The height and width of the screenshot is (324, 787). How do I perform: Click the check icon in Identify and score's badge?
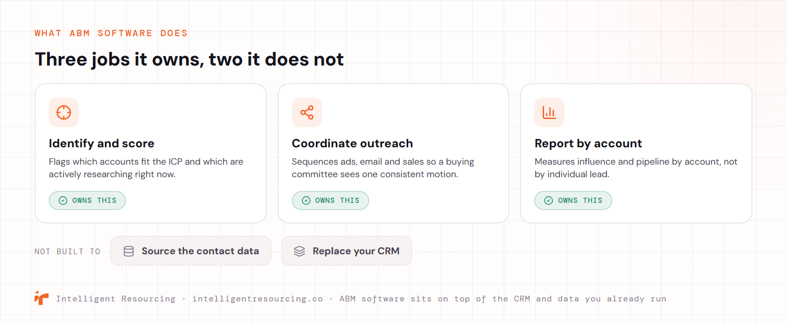tap(63, 200)
